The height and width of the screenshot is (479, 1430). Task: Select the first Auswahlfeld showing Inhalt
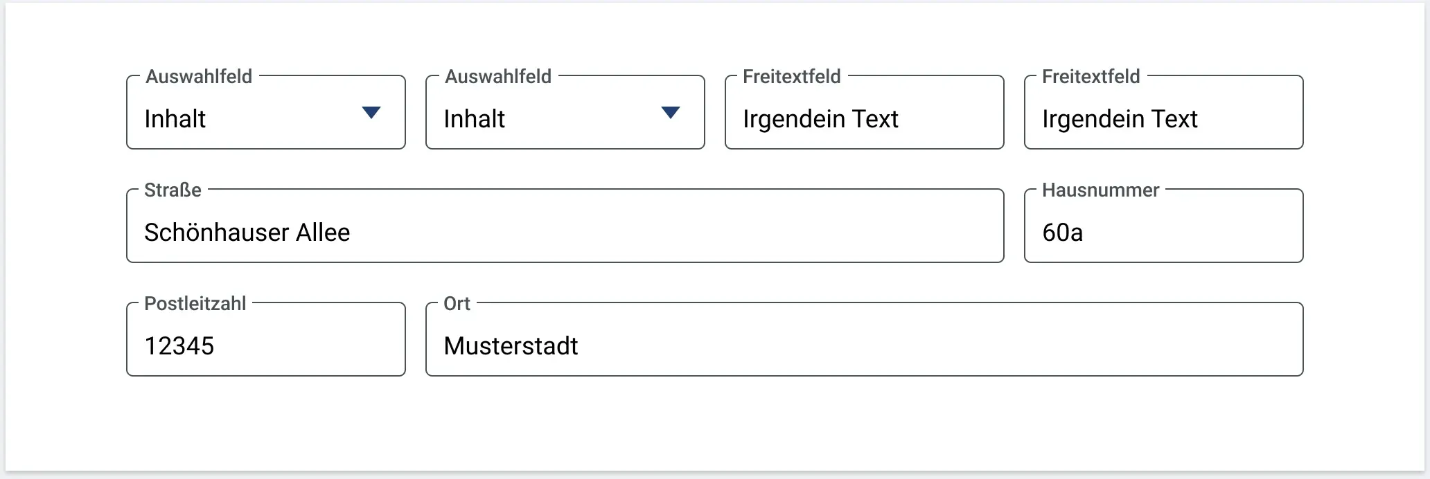click(x=266, y=112)
